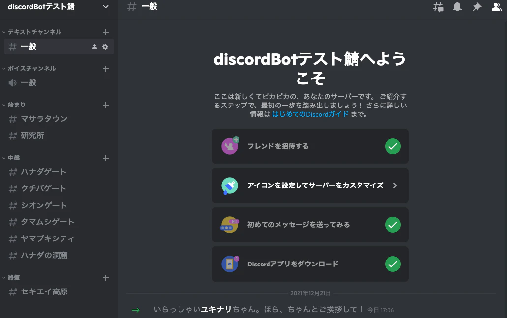This screenshot has width=507, height=318.
Task: Add channel to ボイスチャンネル category
Action: click(x=105, y=69)
